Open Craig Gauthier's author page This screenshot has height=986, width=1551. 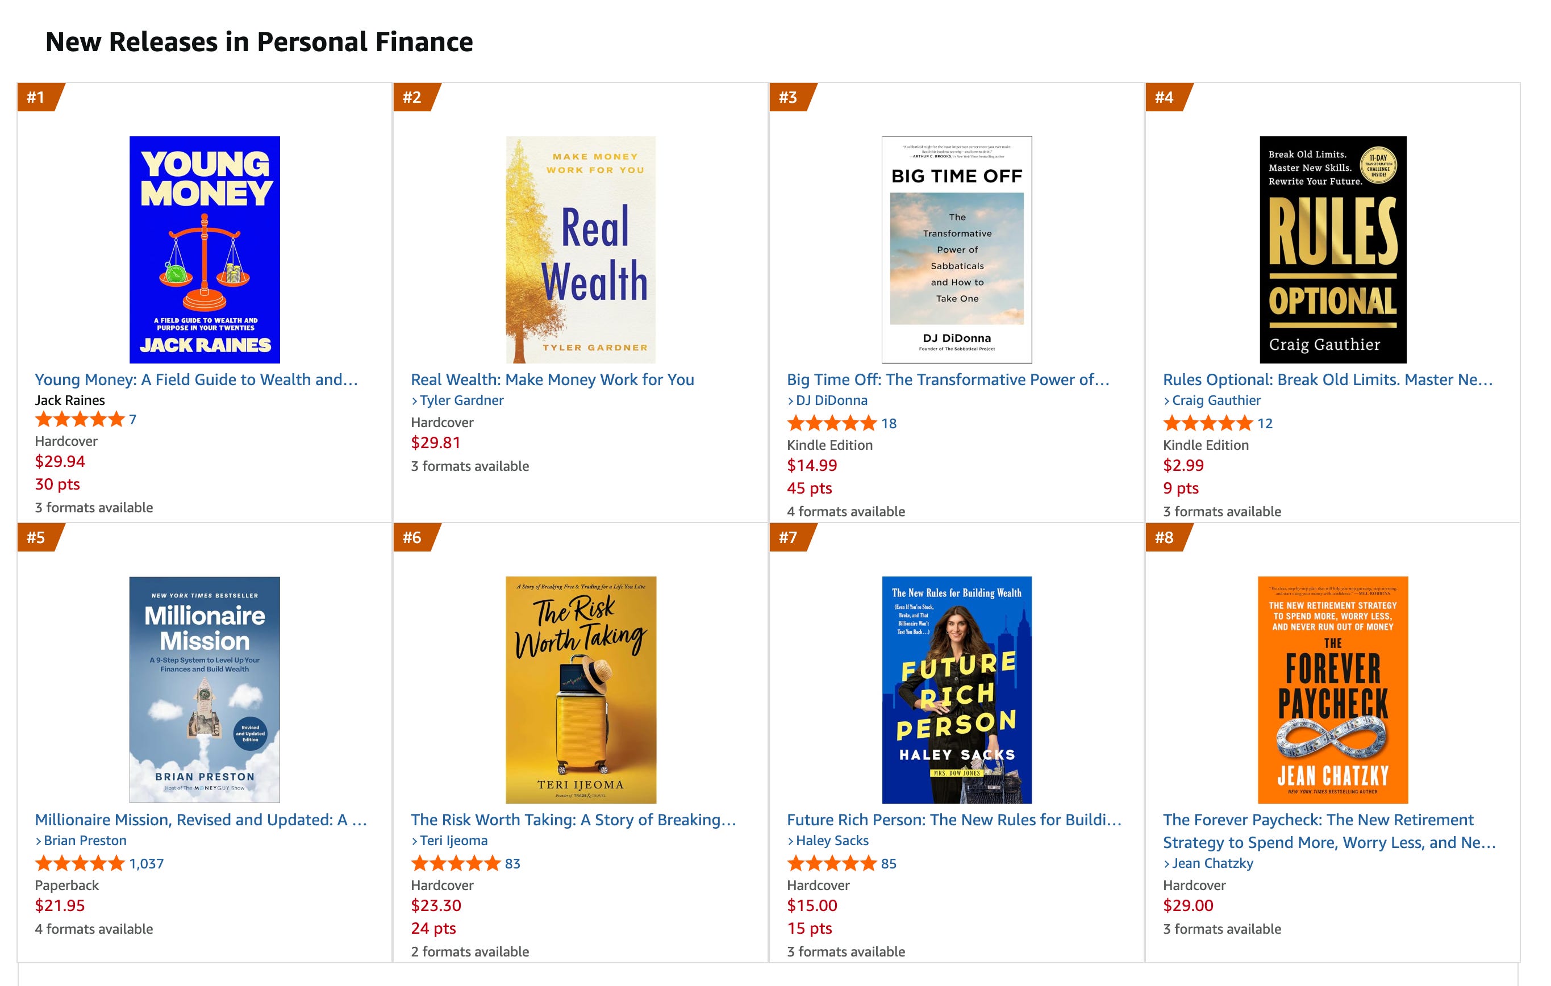[1212, 400]
